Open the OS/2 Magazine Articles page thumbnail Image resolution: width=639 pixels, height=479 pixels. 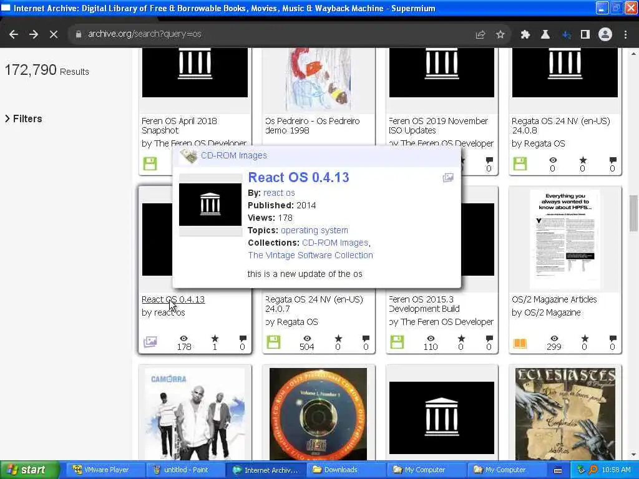click(x=565, y=239)
